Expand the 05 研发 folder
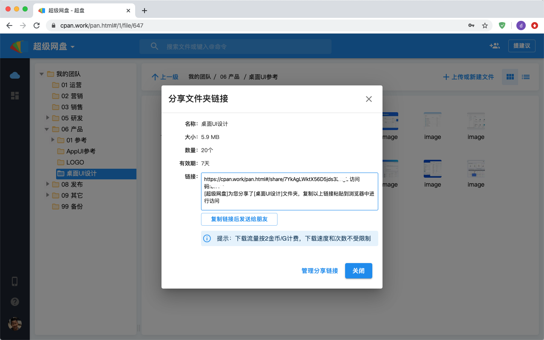 pyautogui.click(x=48, y=118)
